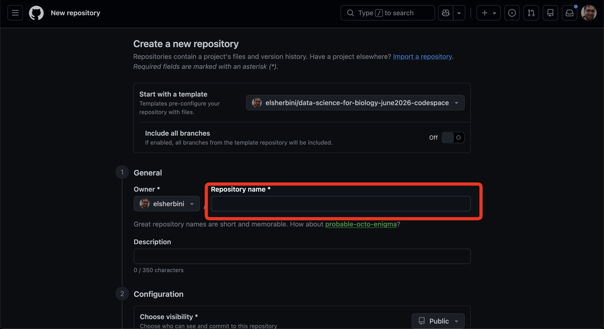The height and width of the screenshot is (329, 604).
Task: Click the Start with a template label
Action: [173, 94]
